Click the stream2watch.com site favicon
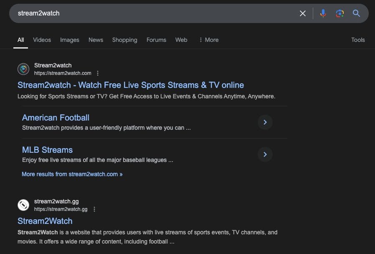 tap(23, 69)
